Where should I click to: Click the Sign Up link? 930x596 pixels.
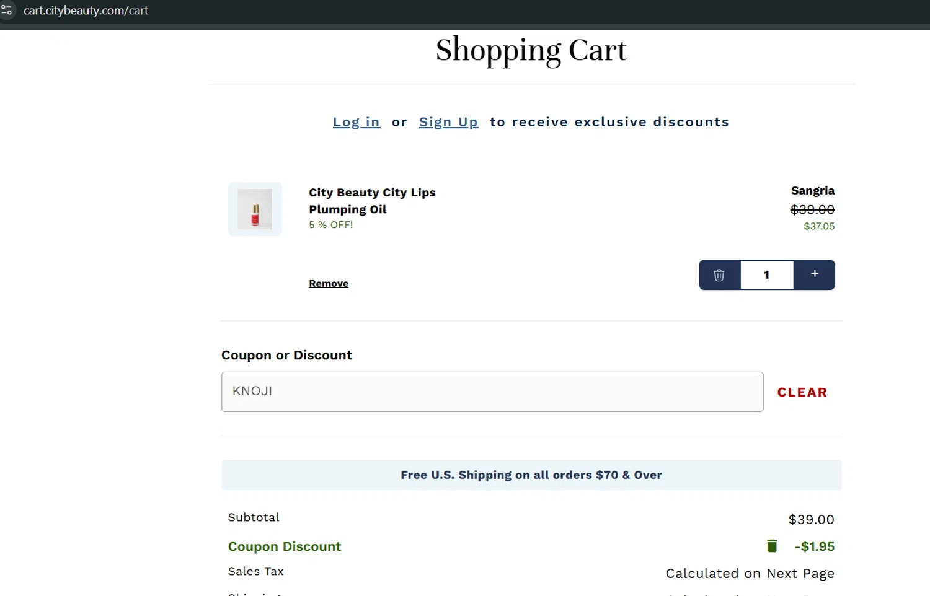click(x=448, y=122)
